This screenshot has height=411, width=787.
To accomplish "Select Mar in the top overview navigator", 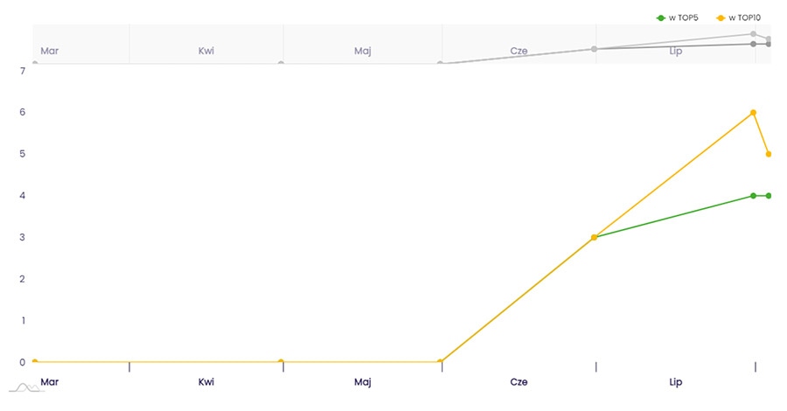I will (x=50, y=51).
